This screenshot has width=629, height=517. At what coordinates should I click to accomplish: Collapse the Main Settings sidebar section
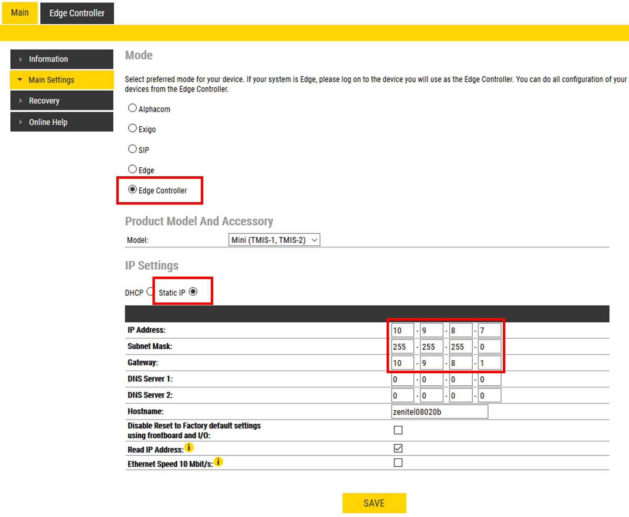[62, 80]
